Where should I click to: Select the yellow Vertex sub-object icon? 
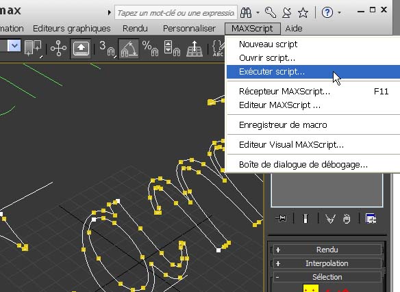tap(311, 288)
